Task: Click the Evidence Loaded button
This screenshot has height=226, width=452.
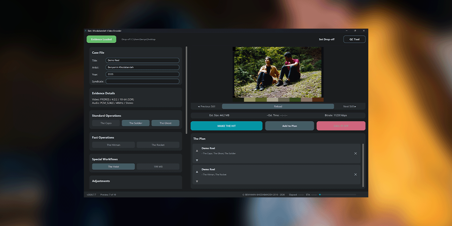Action: (101, 39)
